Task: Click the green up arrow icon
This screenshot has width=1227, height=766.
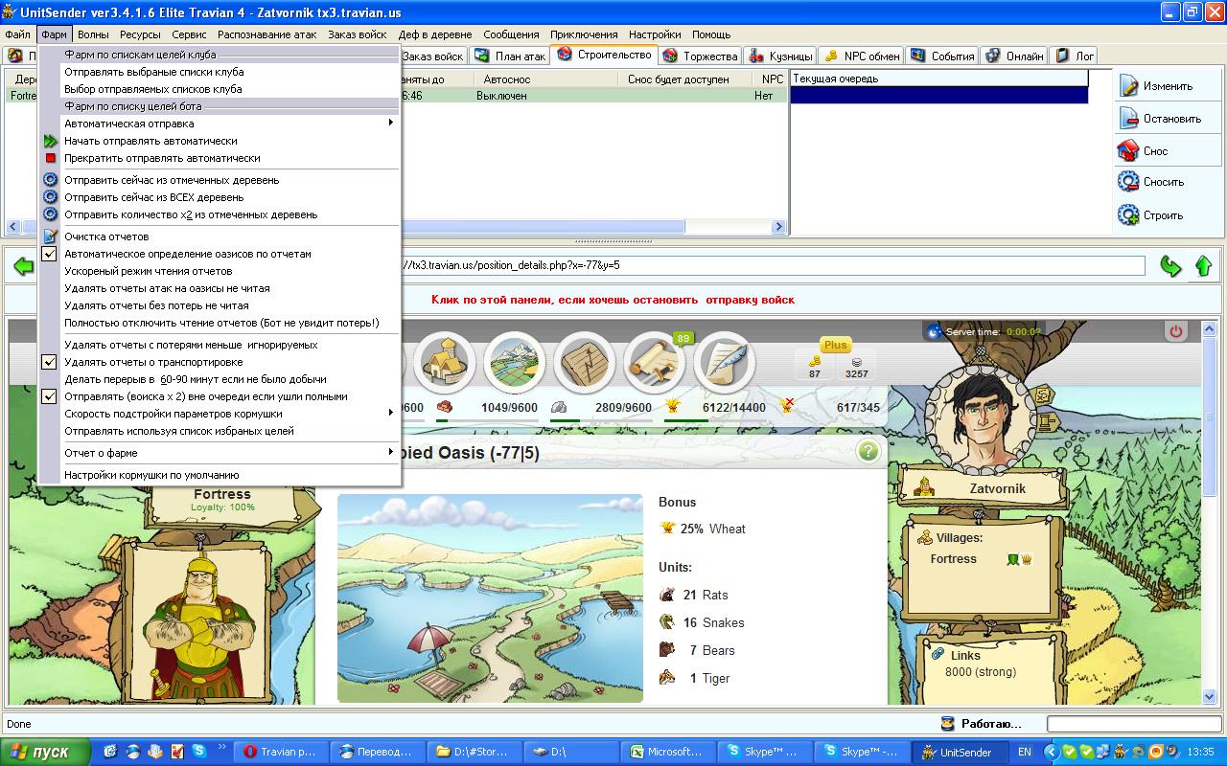Action: 1204,266
